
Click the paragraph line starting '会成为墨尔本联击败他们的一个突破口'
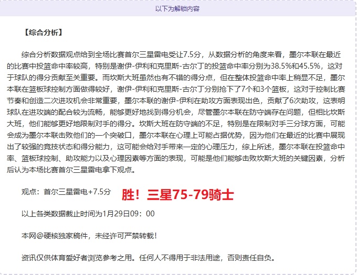pyautogui.click(x=176, y=135)
